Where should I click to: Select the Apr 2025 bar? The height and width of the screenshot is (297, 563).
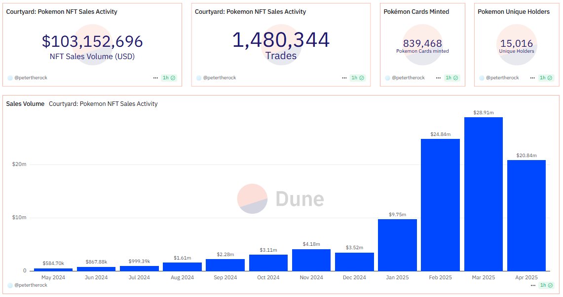click(526, 216)
